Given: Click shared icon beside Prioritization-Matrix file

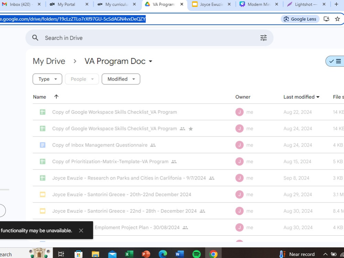Looking at the screenshot, I should click(x=174, y=162).
